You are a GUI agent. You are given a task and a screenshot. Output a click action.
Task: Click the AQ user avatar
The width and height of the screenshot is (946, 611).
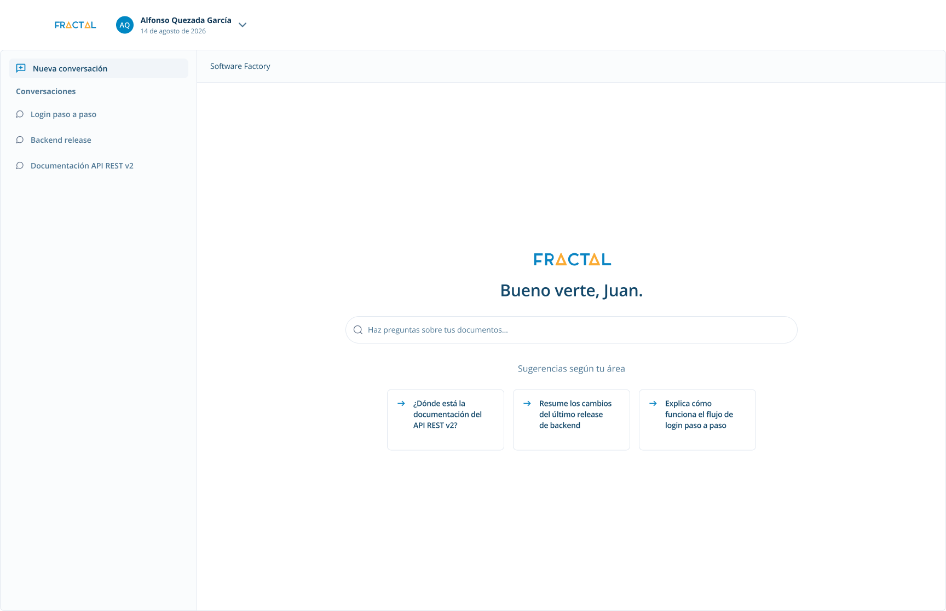[x=125, y=25]
